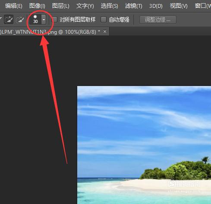Open the 3D(D) menu

point(156,6)
